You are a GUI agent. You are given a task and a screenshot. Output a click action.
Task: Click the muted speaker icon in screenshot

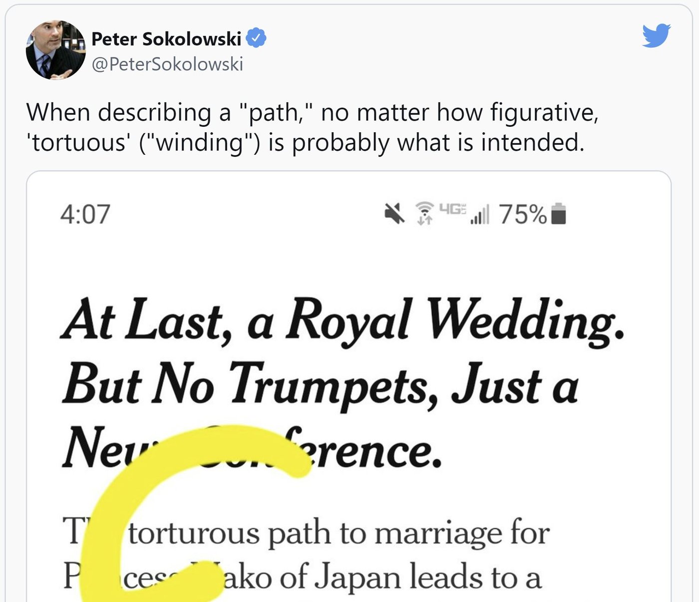(x=394, y=214)
